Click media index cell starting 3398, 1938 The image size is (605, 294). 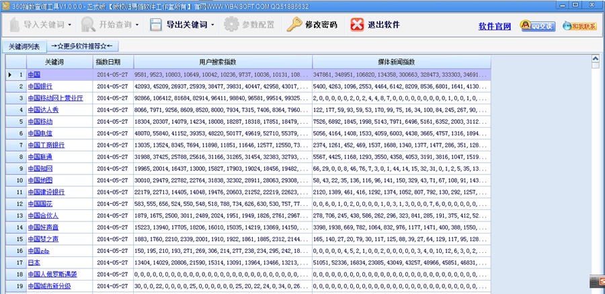pyautogui.click(x=402, y=227)
